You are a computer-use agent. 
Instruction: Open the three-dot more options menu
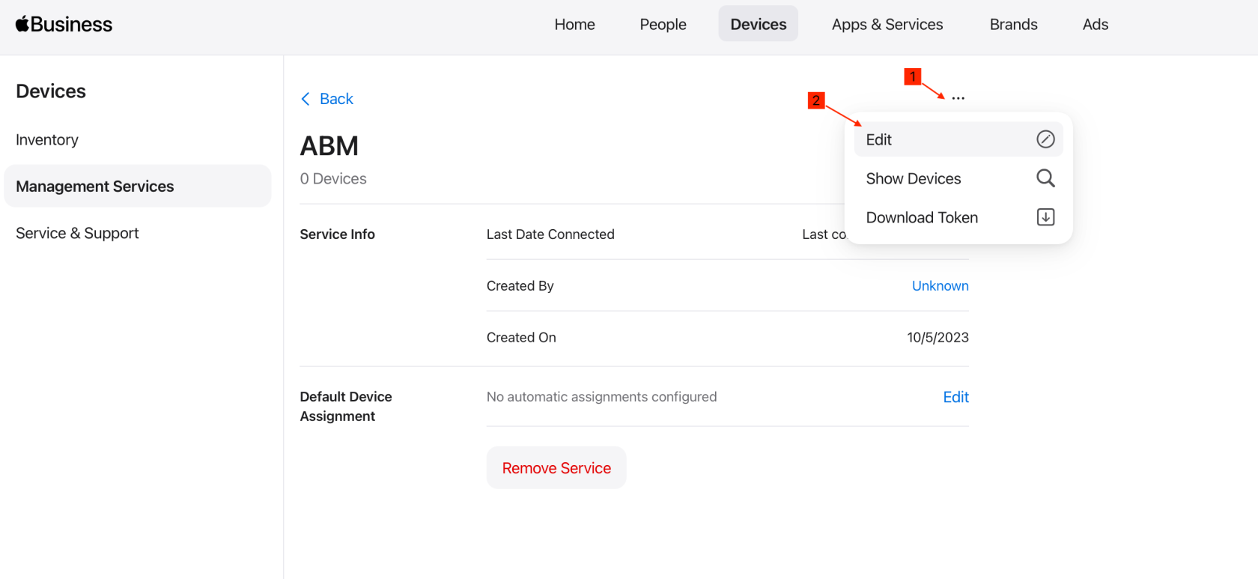958,98
